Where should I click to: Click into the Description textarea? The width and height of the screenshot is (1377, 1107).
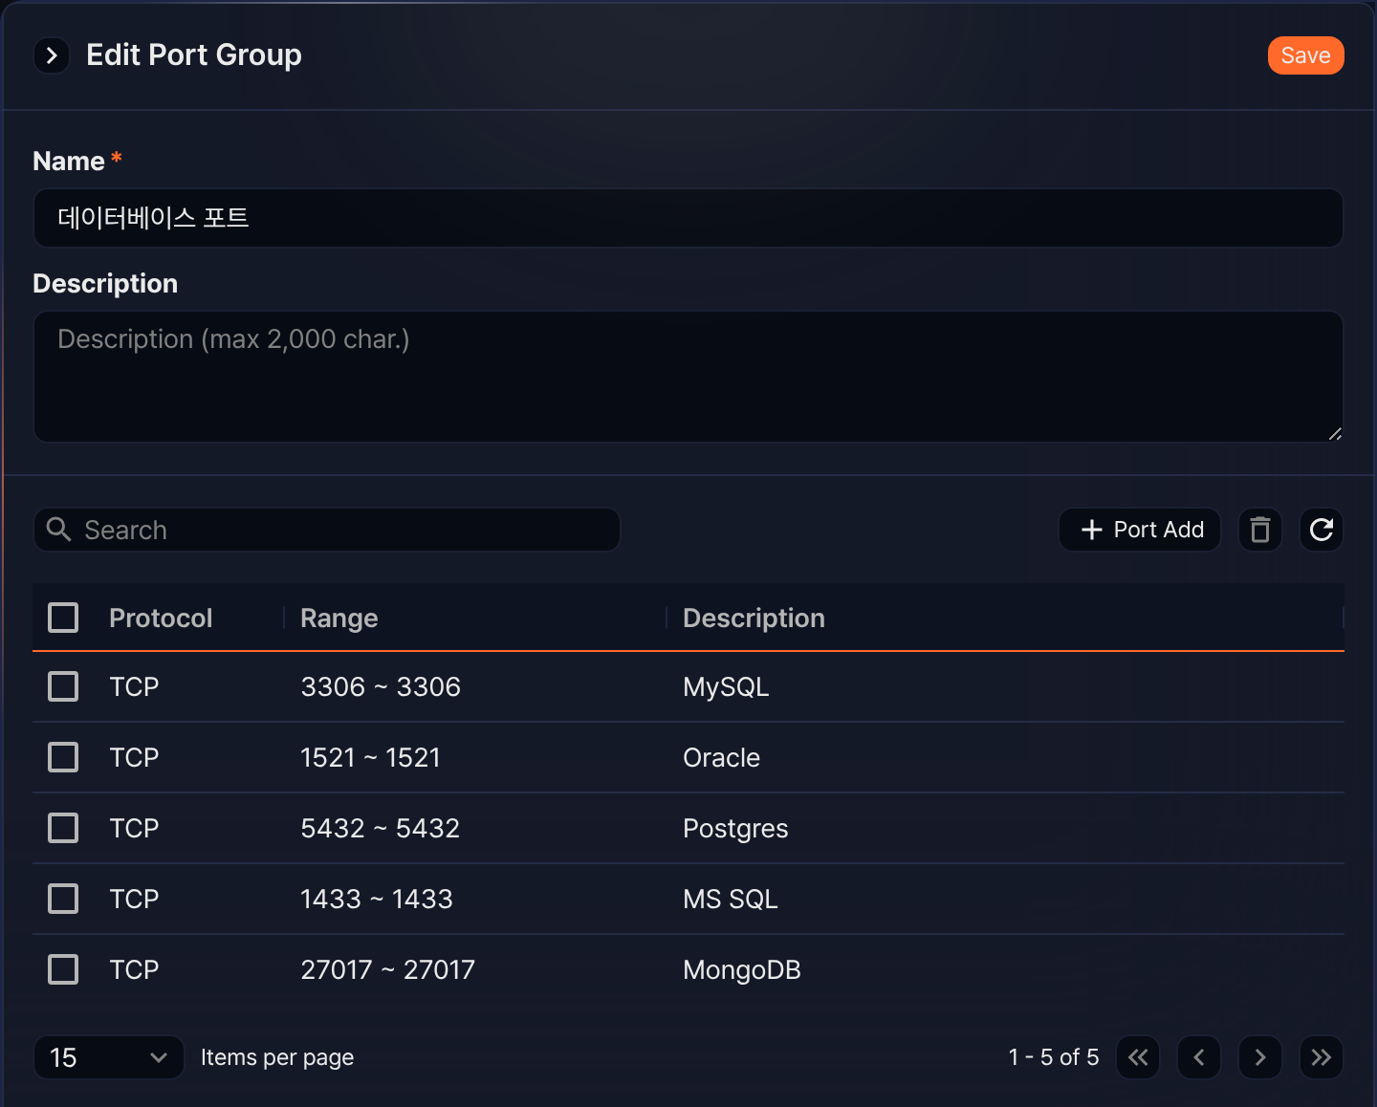point(688,377)
